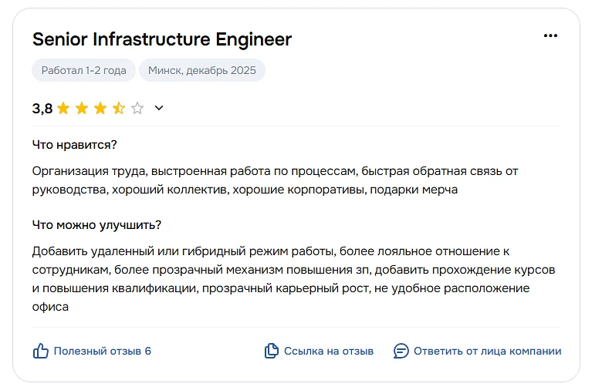Viewport: 592px width, 387px height.
Task: Click the 3,8 rating score number
Action: click(x=42, y=109)
